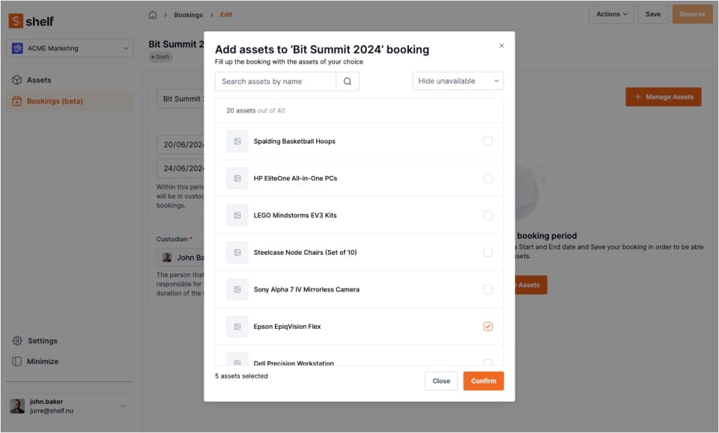719x433 pixels.
Task: Click the 24/06/2024 end date field
Action: (180, 169)
